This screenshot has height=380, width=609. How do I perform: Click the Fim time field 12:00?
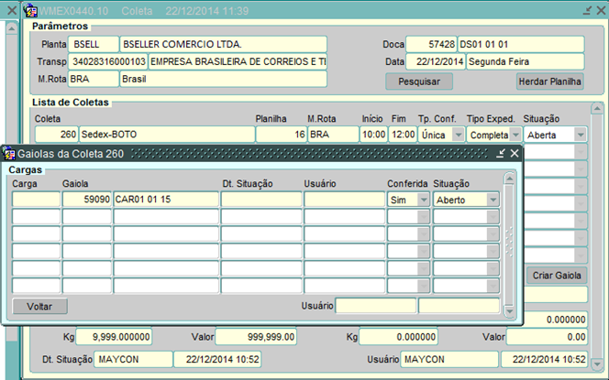tap(403, 135)
